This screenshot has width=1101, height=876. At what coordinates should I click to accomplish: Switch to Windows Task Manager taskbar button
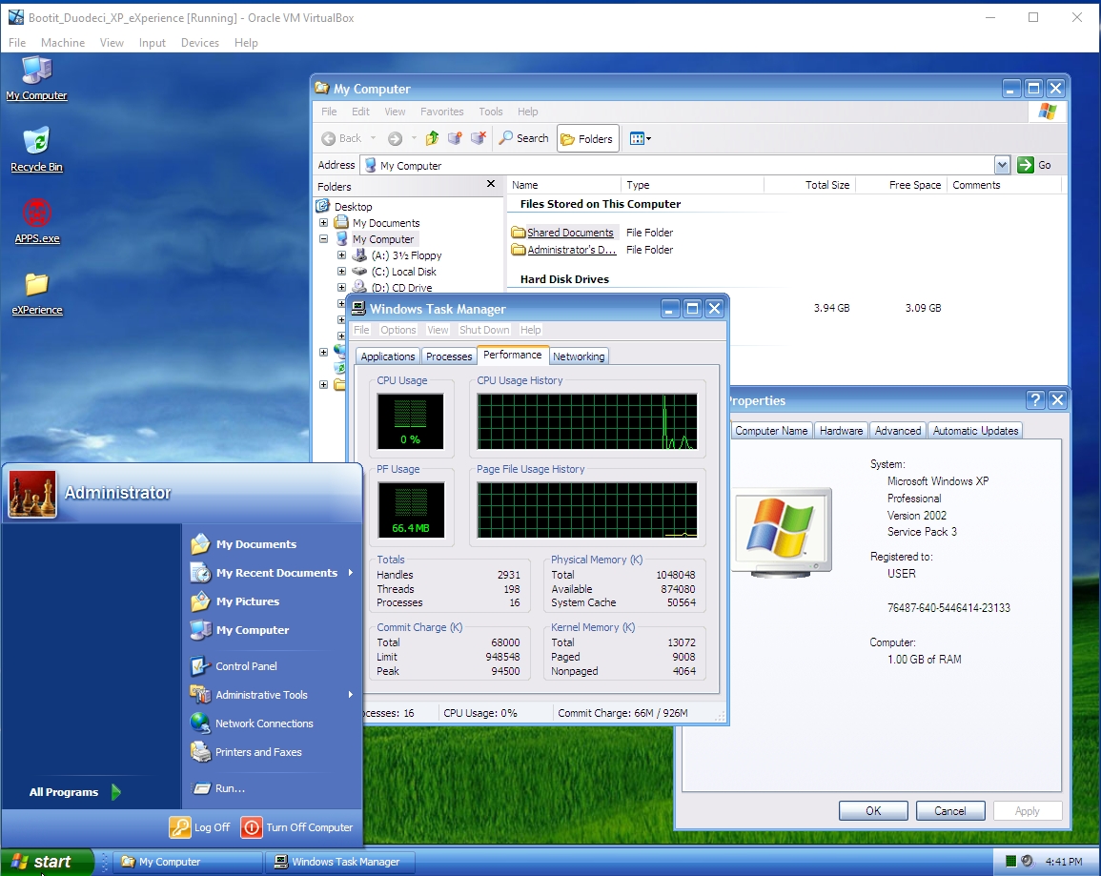click(340, 862)
